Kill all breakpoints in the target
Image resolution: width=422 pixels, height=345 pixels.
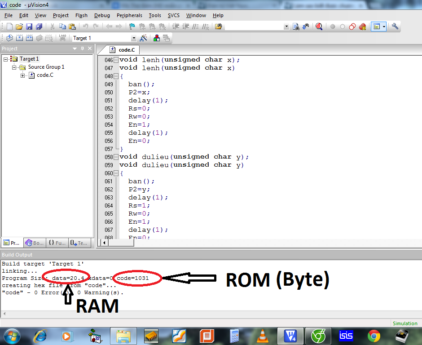tap(362, 27)
